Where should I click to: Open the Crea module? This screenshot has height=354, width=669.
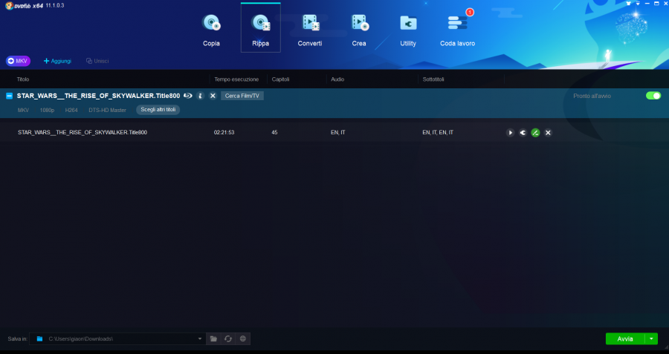point(359,30)
